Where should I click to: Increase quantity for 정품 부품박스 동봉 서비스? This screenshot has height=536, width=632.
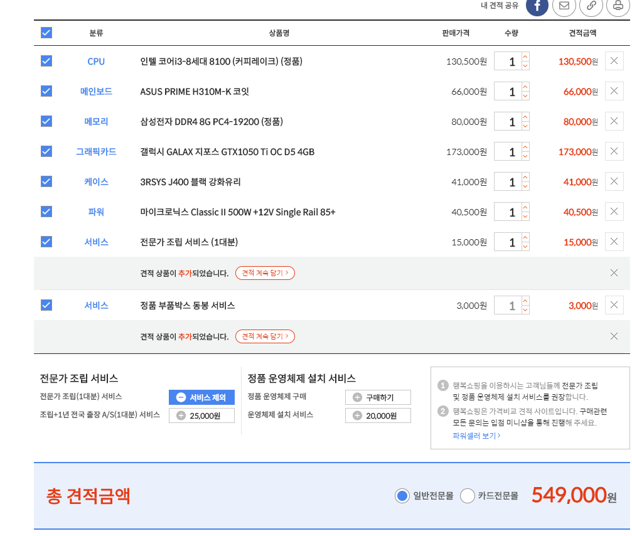(525, 301)
